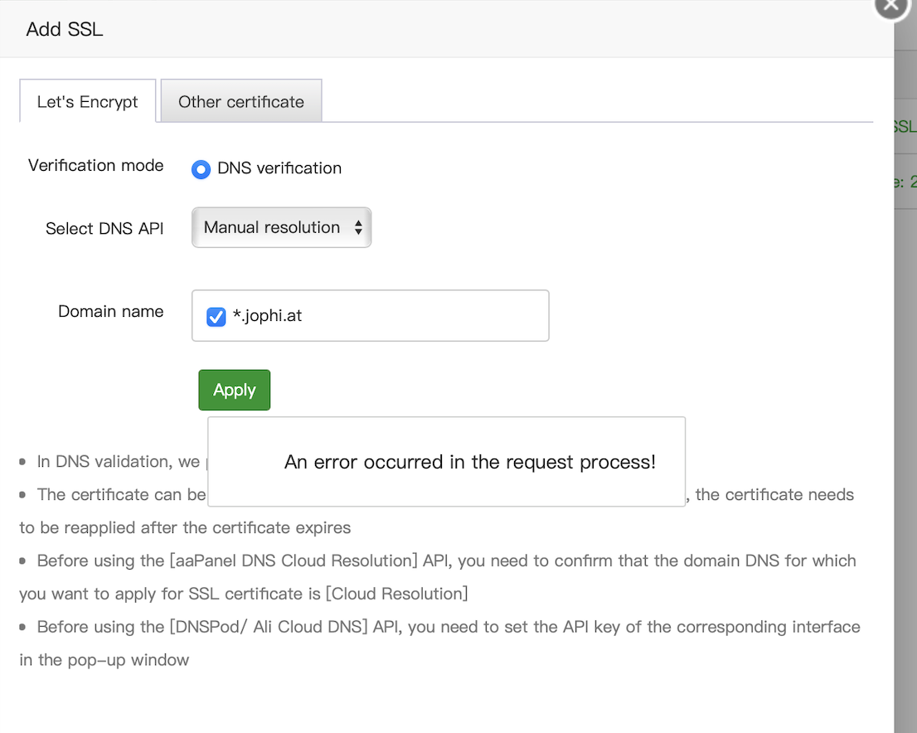Click the Add SSL dialog title

pyautogui.click(x=65, y=30)
